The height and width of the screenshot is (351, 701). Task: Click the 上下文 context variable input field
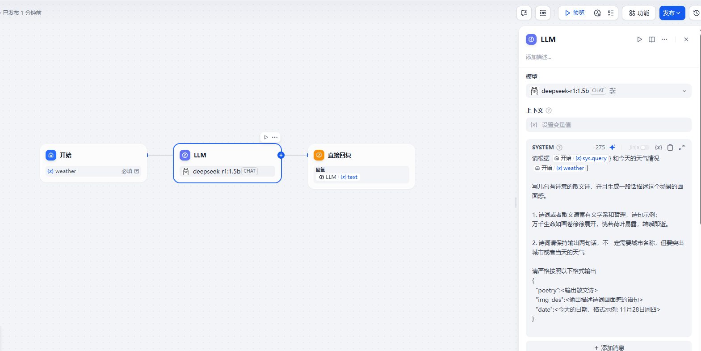tap(608, 125)
